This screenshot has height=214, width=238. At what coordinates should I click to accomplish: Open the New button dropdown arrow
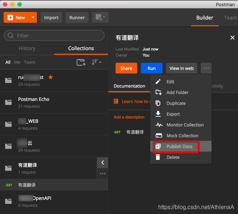point(33,17)
